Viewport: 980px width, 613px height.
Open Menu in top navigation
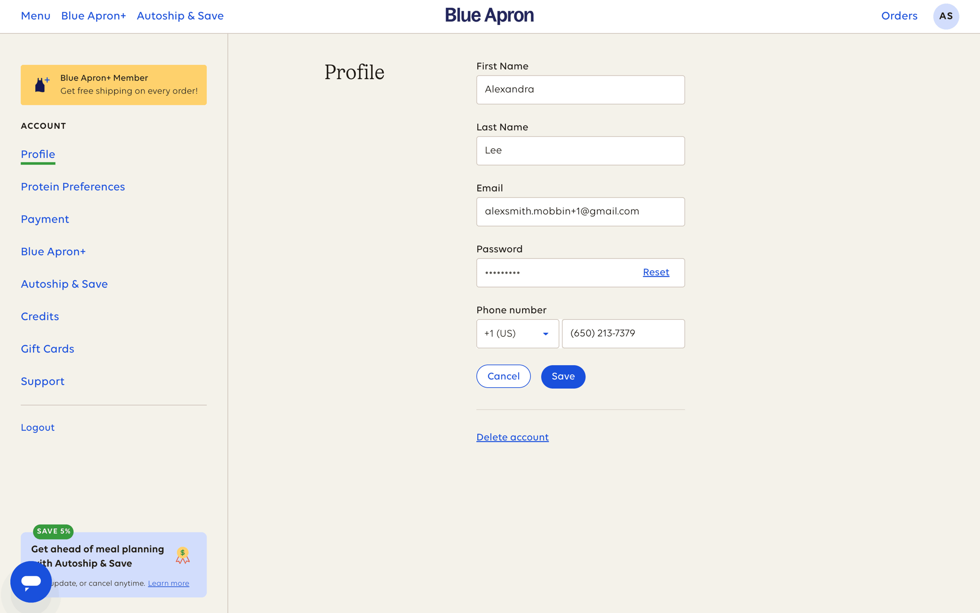36,16
